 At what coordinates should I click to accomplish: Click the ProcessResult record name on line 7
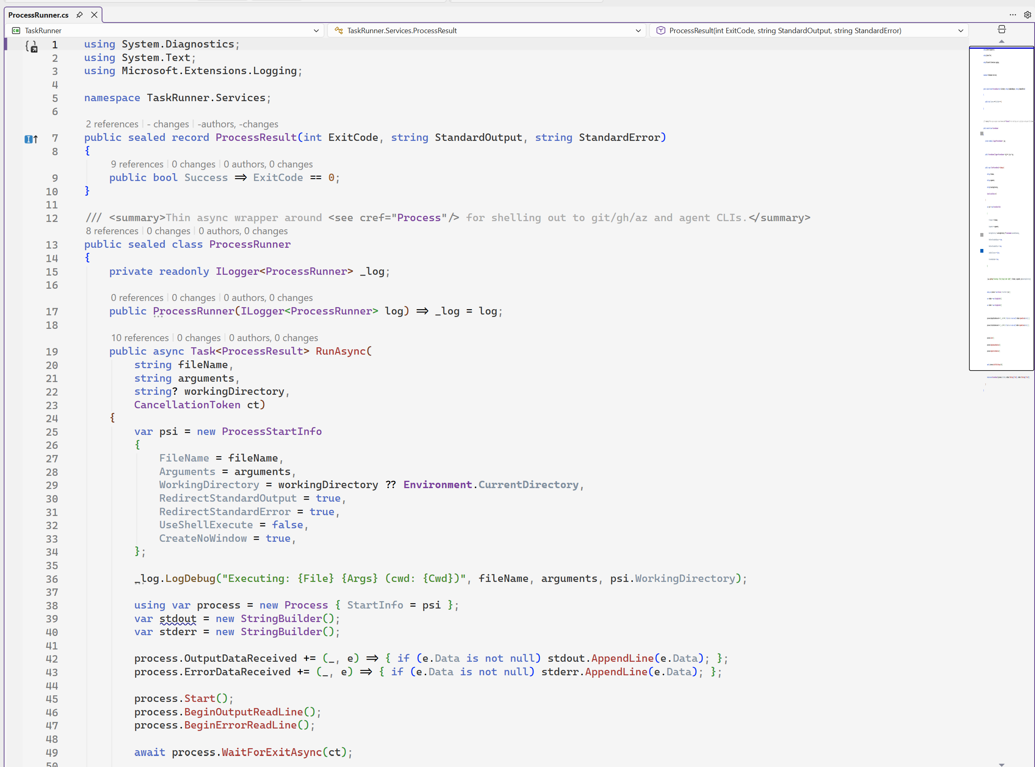click(256, 138)
